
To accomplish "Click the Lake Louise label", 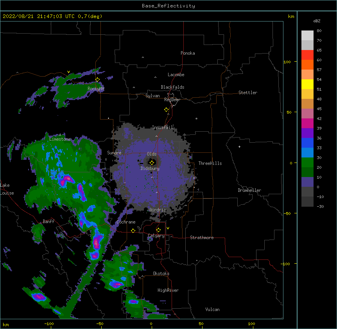I will pos(7,189).
